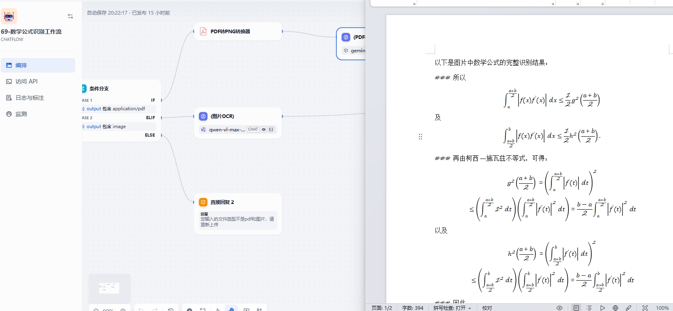Image resolution: width=673 pixels, height=311 pixels.
Task: Click '### 再由柯西—施瓦兹不等式，可得：' line
Action: tap(491, 158)
